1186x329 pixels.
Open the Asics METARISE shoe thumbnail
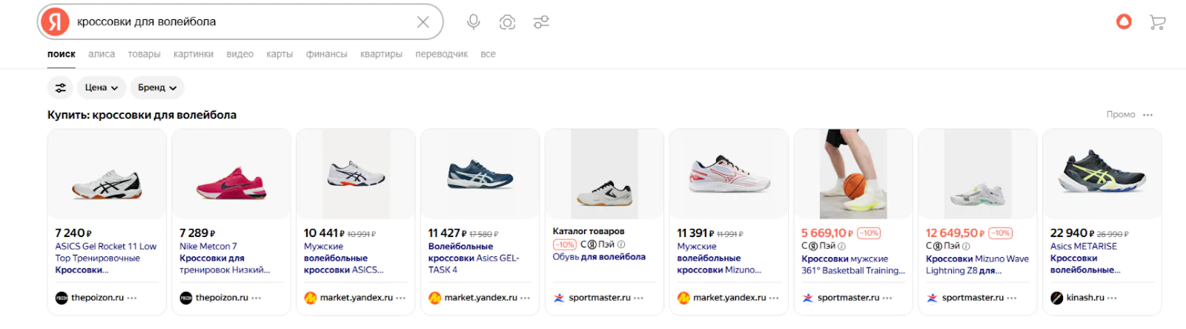(1101, 174)
